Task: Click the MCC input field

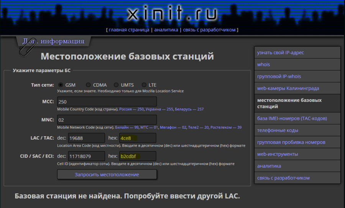Action: 107,102
